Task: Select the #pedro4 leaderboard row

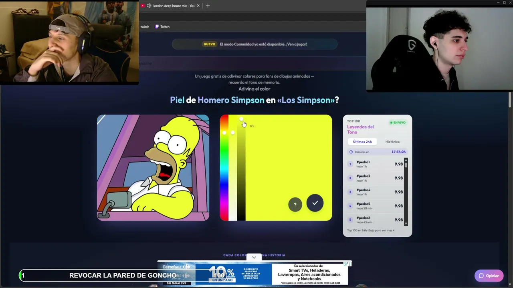Action: pyautogui.click(x=376, y=192)
